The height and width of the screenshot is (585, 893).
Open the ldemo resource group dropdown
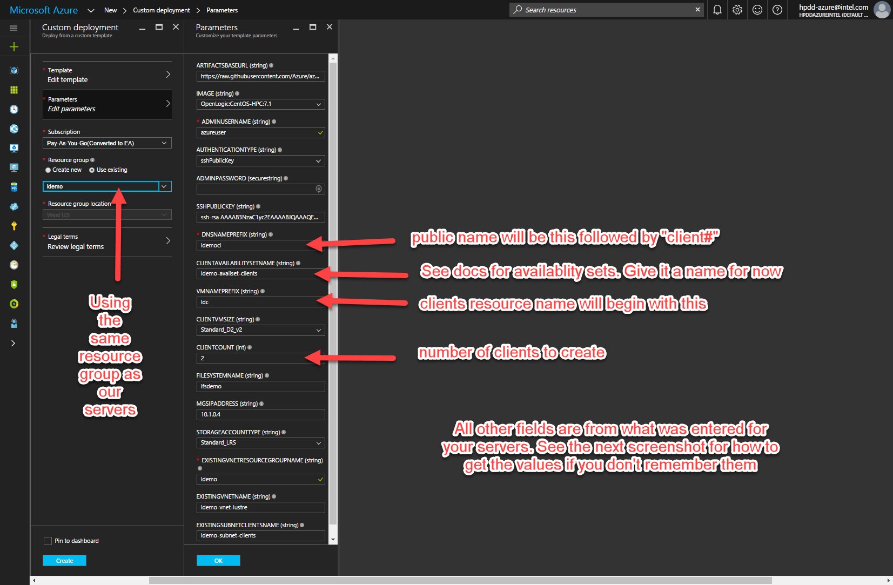[107, 186]
